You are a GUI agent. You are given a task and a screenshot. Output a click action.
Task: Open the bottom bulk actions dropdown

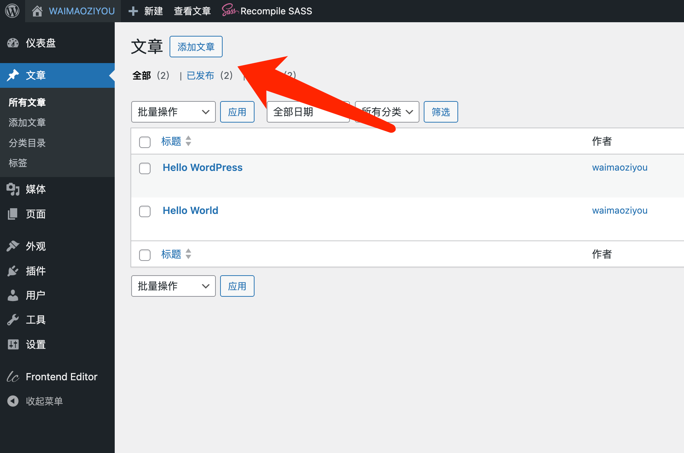[173, 286]
